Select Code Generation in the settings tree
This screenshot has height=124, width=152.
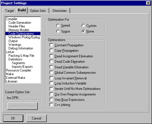[20, 23]
